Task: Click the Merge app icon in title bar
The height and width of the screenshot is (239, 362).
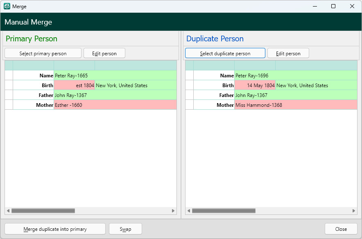Action: tap(7, 6)
